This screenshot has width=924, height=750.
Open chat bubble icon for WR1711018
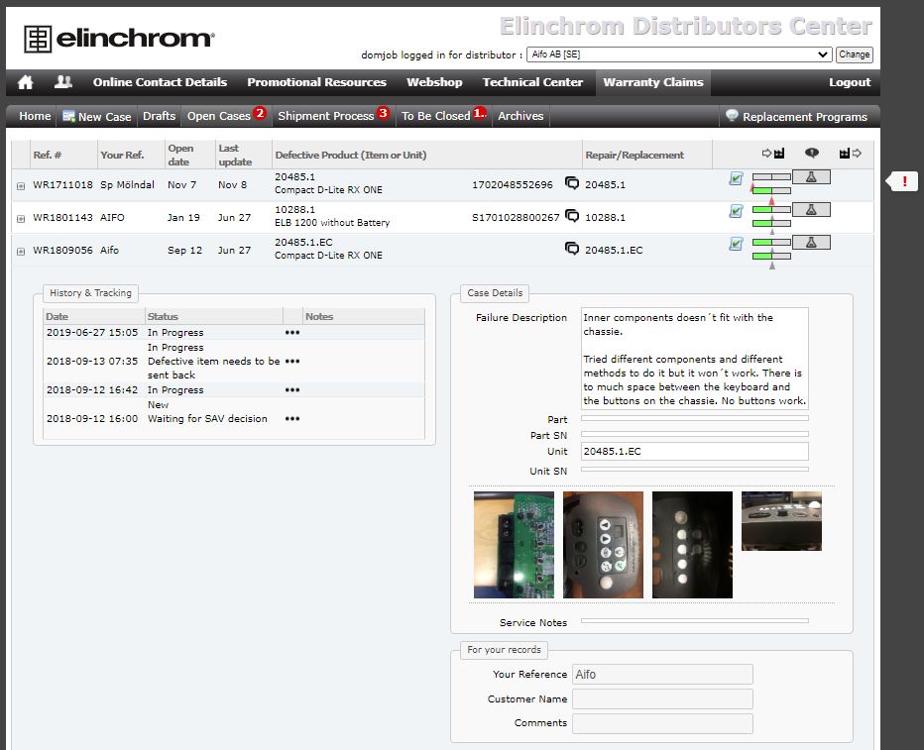[572, 183]
